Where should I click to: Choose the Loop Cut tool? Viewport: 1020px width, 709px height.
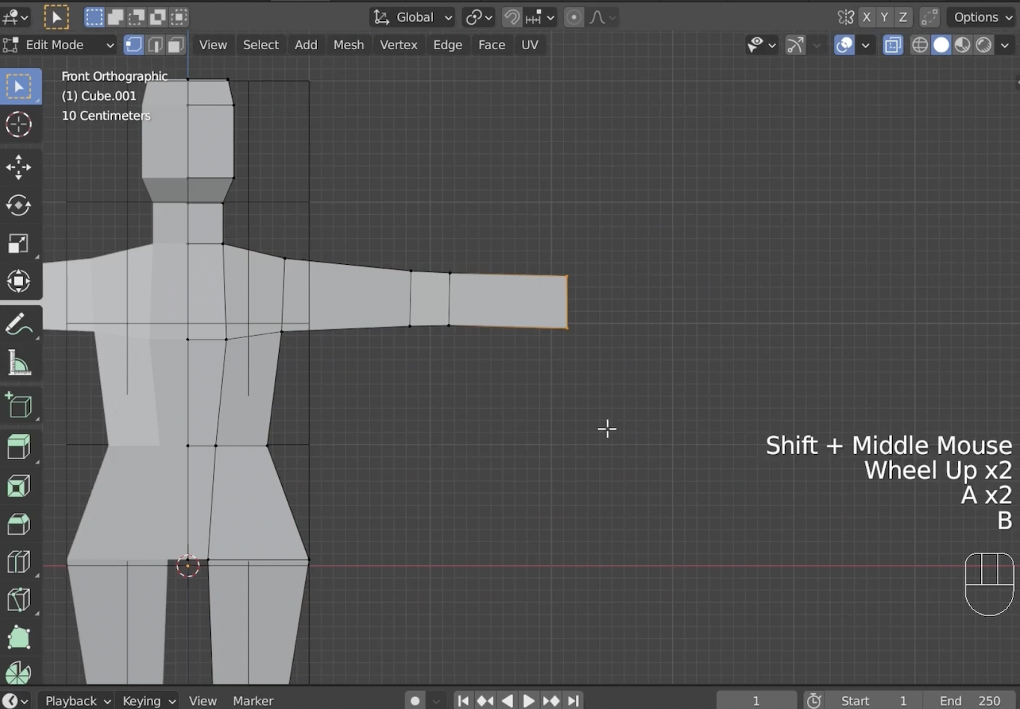18,562
